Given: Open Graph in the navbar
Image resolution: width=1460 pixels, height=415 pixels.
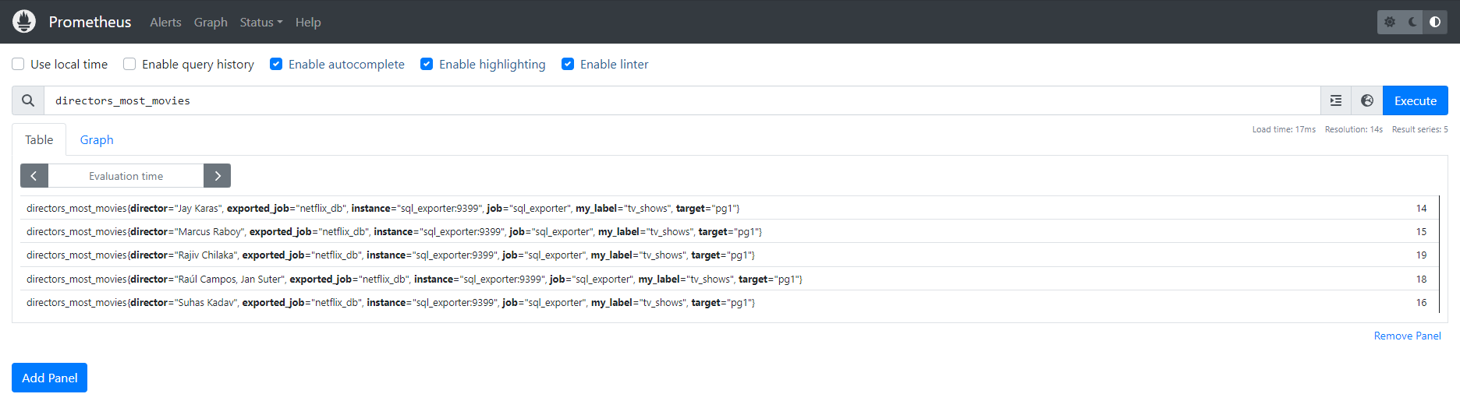Looking at the screenshot, I should pyautogui.click(x=211, y=22).
